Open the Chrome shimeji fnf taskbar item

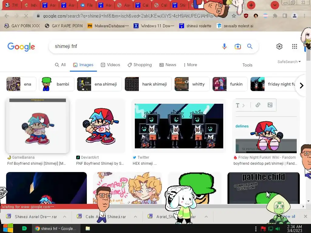coord(56,228)
